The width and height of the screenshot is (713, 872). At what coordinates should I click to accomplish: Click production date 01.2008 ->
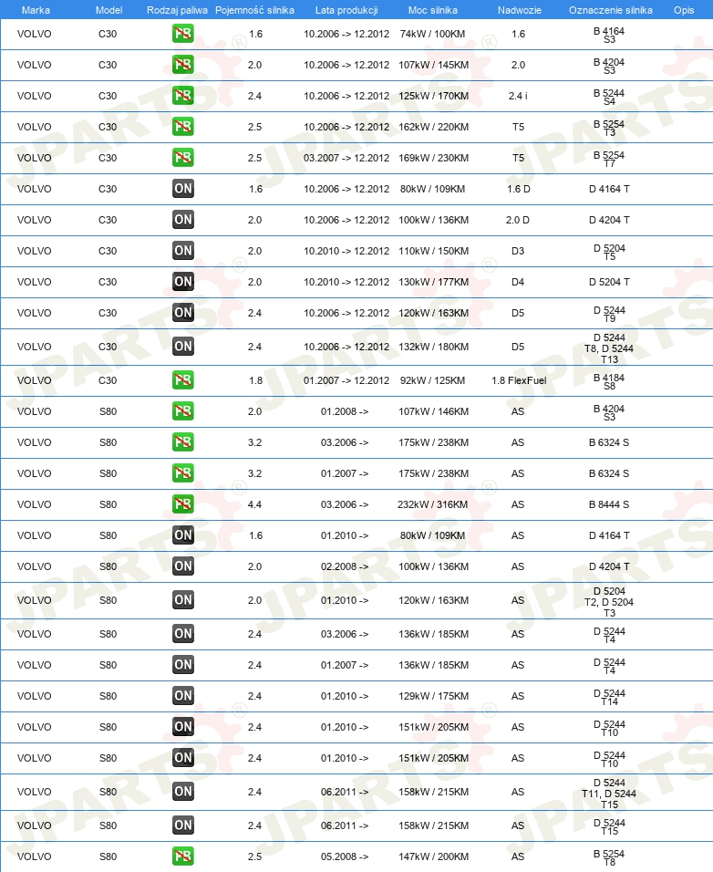click(x=345, y=411)
